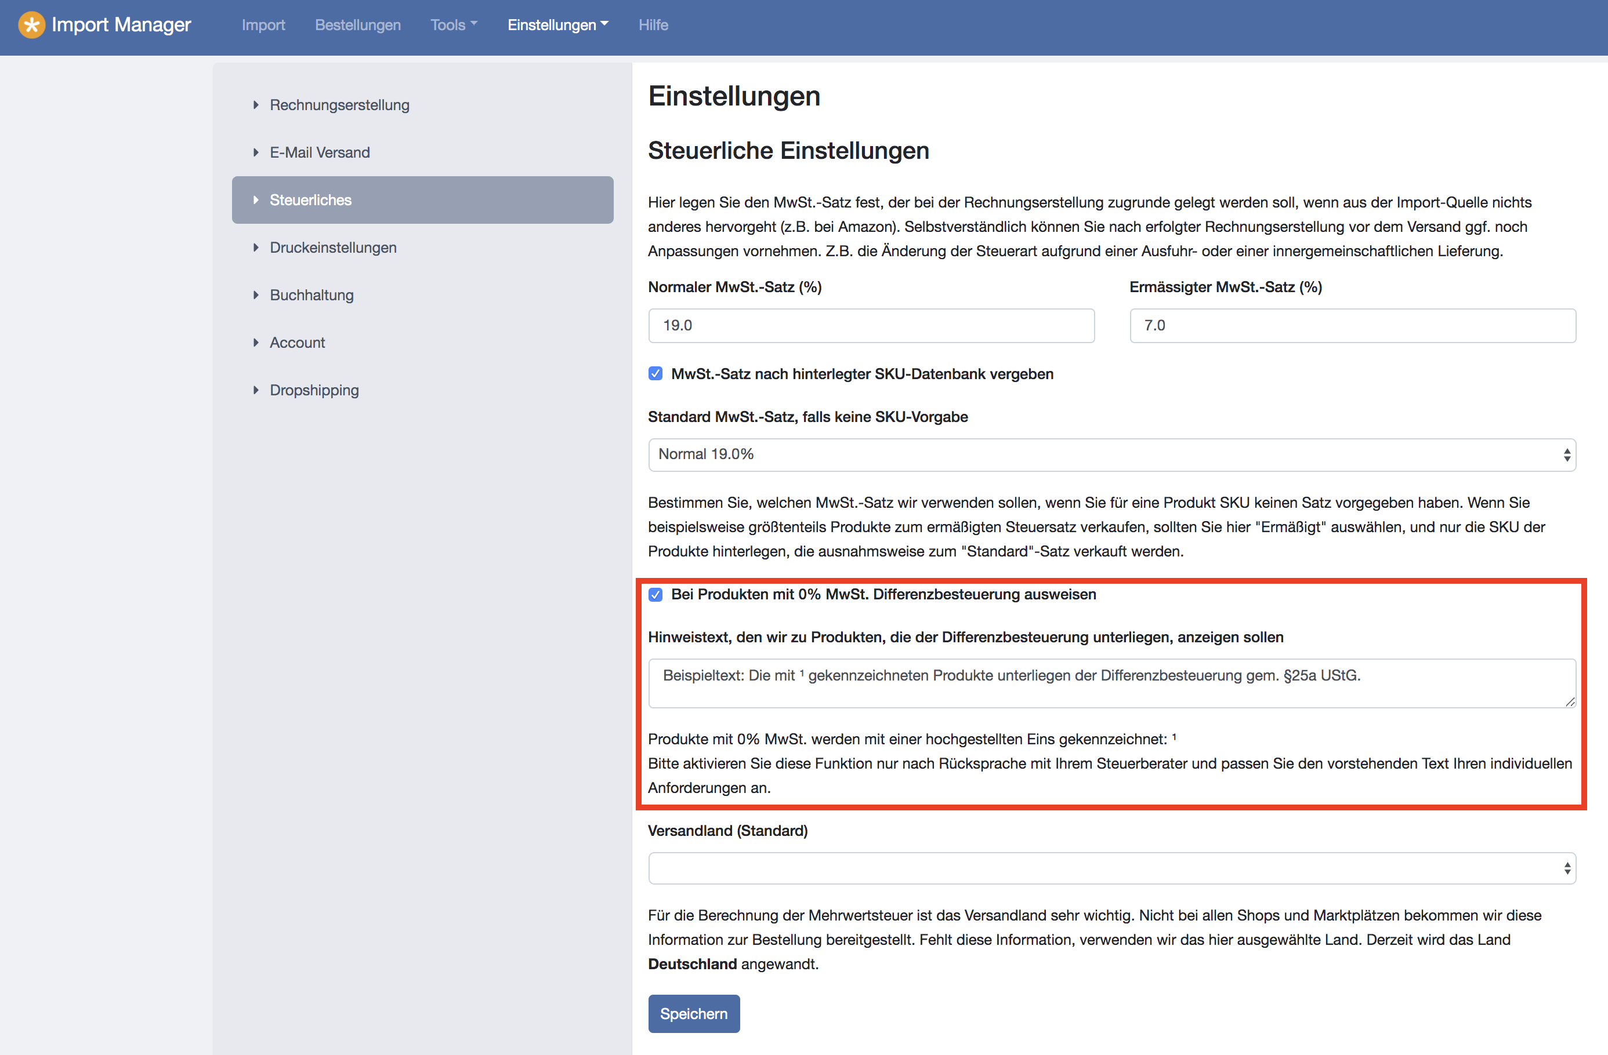The width and height of the screenshot is (1608, 1055).
Task: Toggle the Differenzbesteuerung ausweisen checkbox
Action: (x=655, y=595)
